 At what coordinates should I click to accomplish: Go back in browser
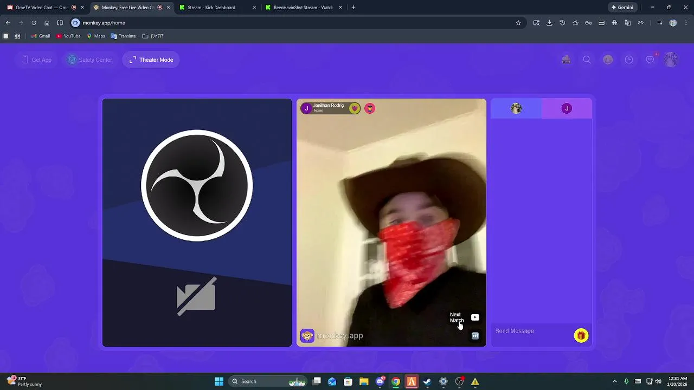tap(8, 23)
